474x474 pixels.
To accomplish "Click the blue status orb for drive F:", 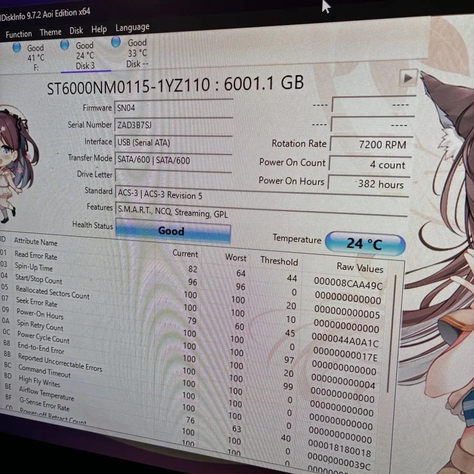I will pos(17,47).
